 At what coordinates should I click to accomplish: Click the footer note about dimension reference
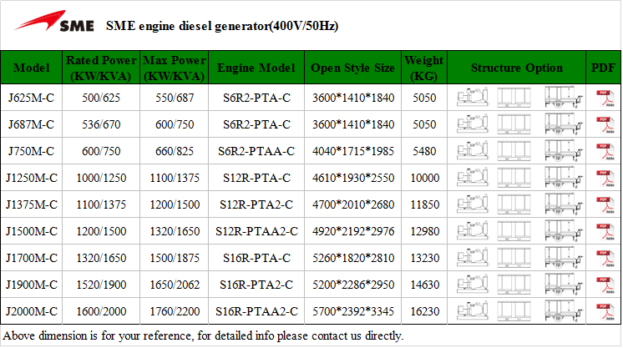pyautogui.click(x=203, y=335)
